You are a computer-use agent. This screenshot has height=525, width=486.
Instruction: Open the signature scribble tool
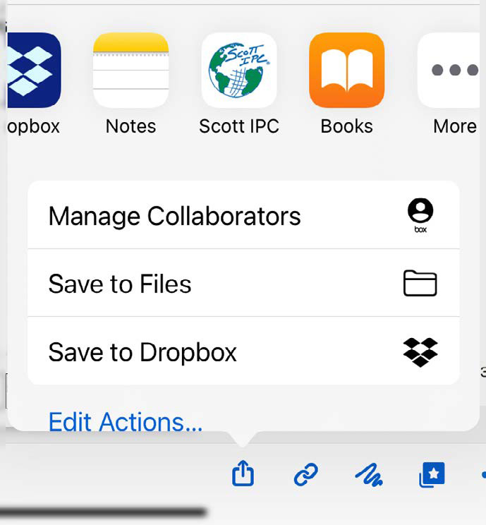pyautogui.click(x=369, y=475)
